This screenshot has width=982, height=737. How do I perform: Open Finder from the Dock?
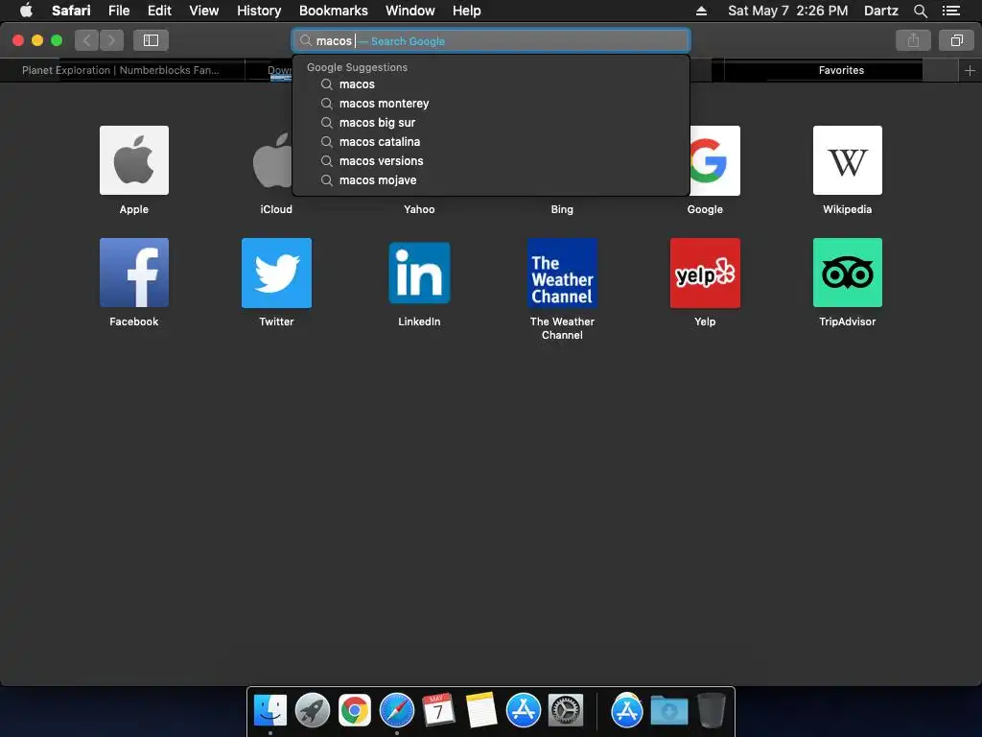(x=270, y=711)
